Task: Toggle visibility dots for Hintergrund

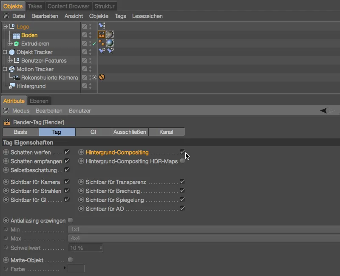Action: pyautogui.click(x=91, y=86)
